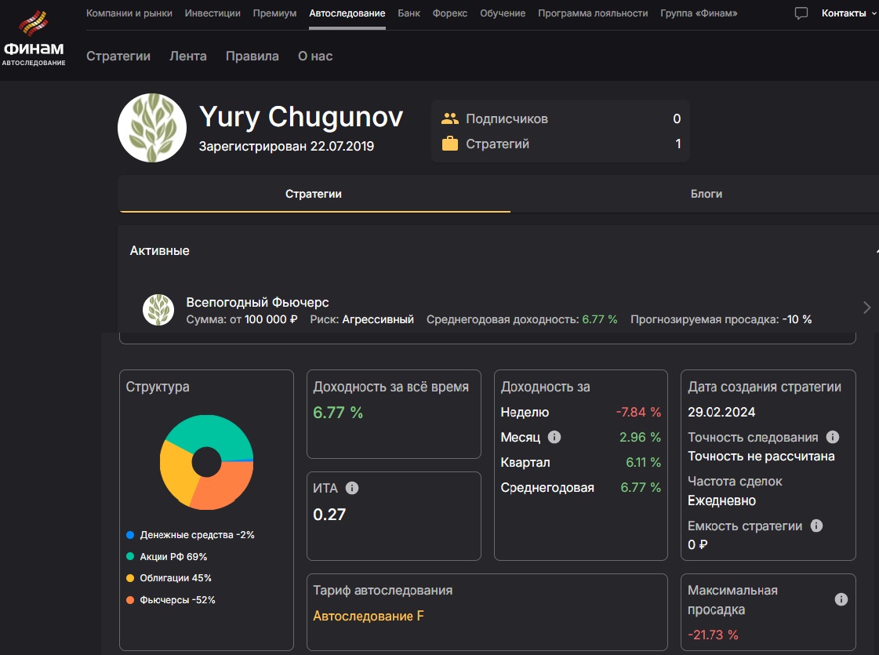Click the Finam Автоследование logo

click(34, 38)
